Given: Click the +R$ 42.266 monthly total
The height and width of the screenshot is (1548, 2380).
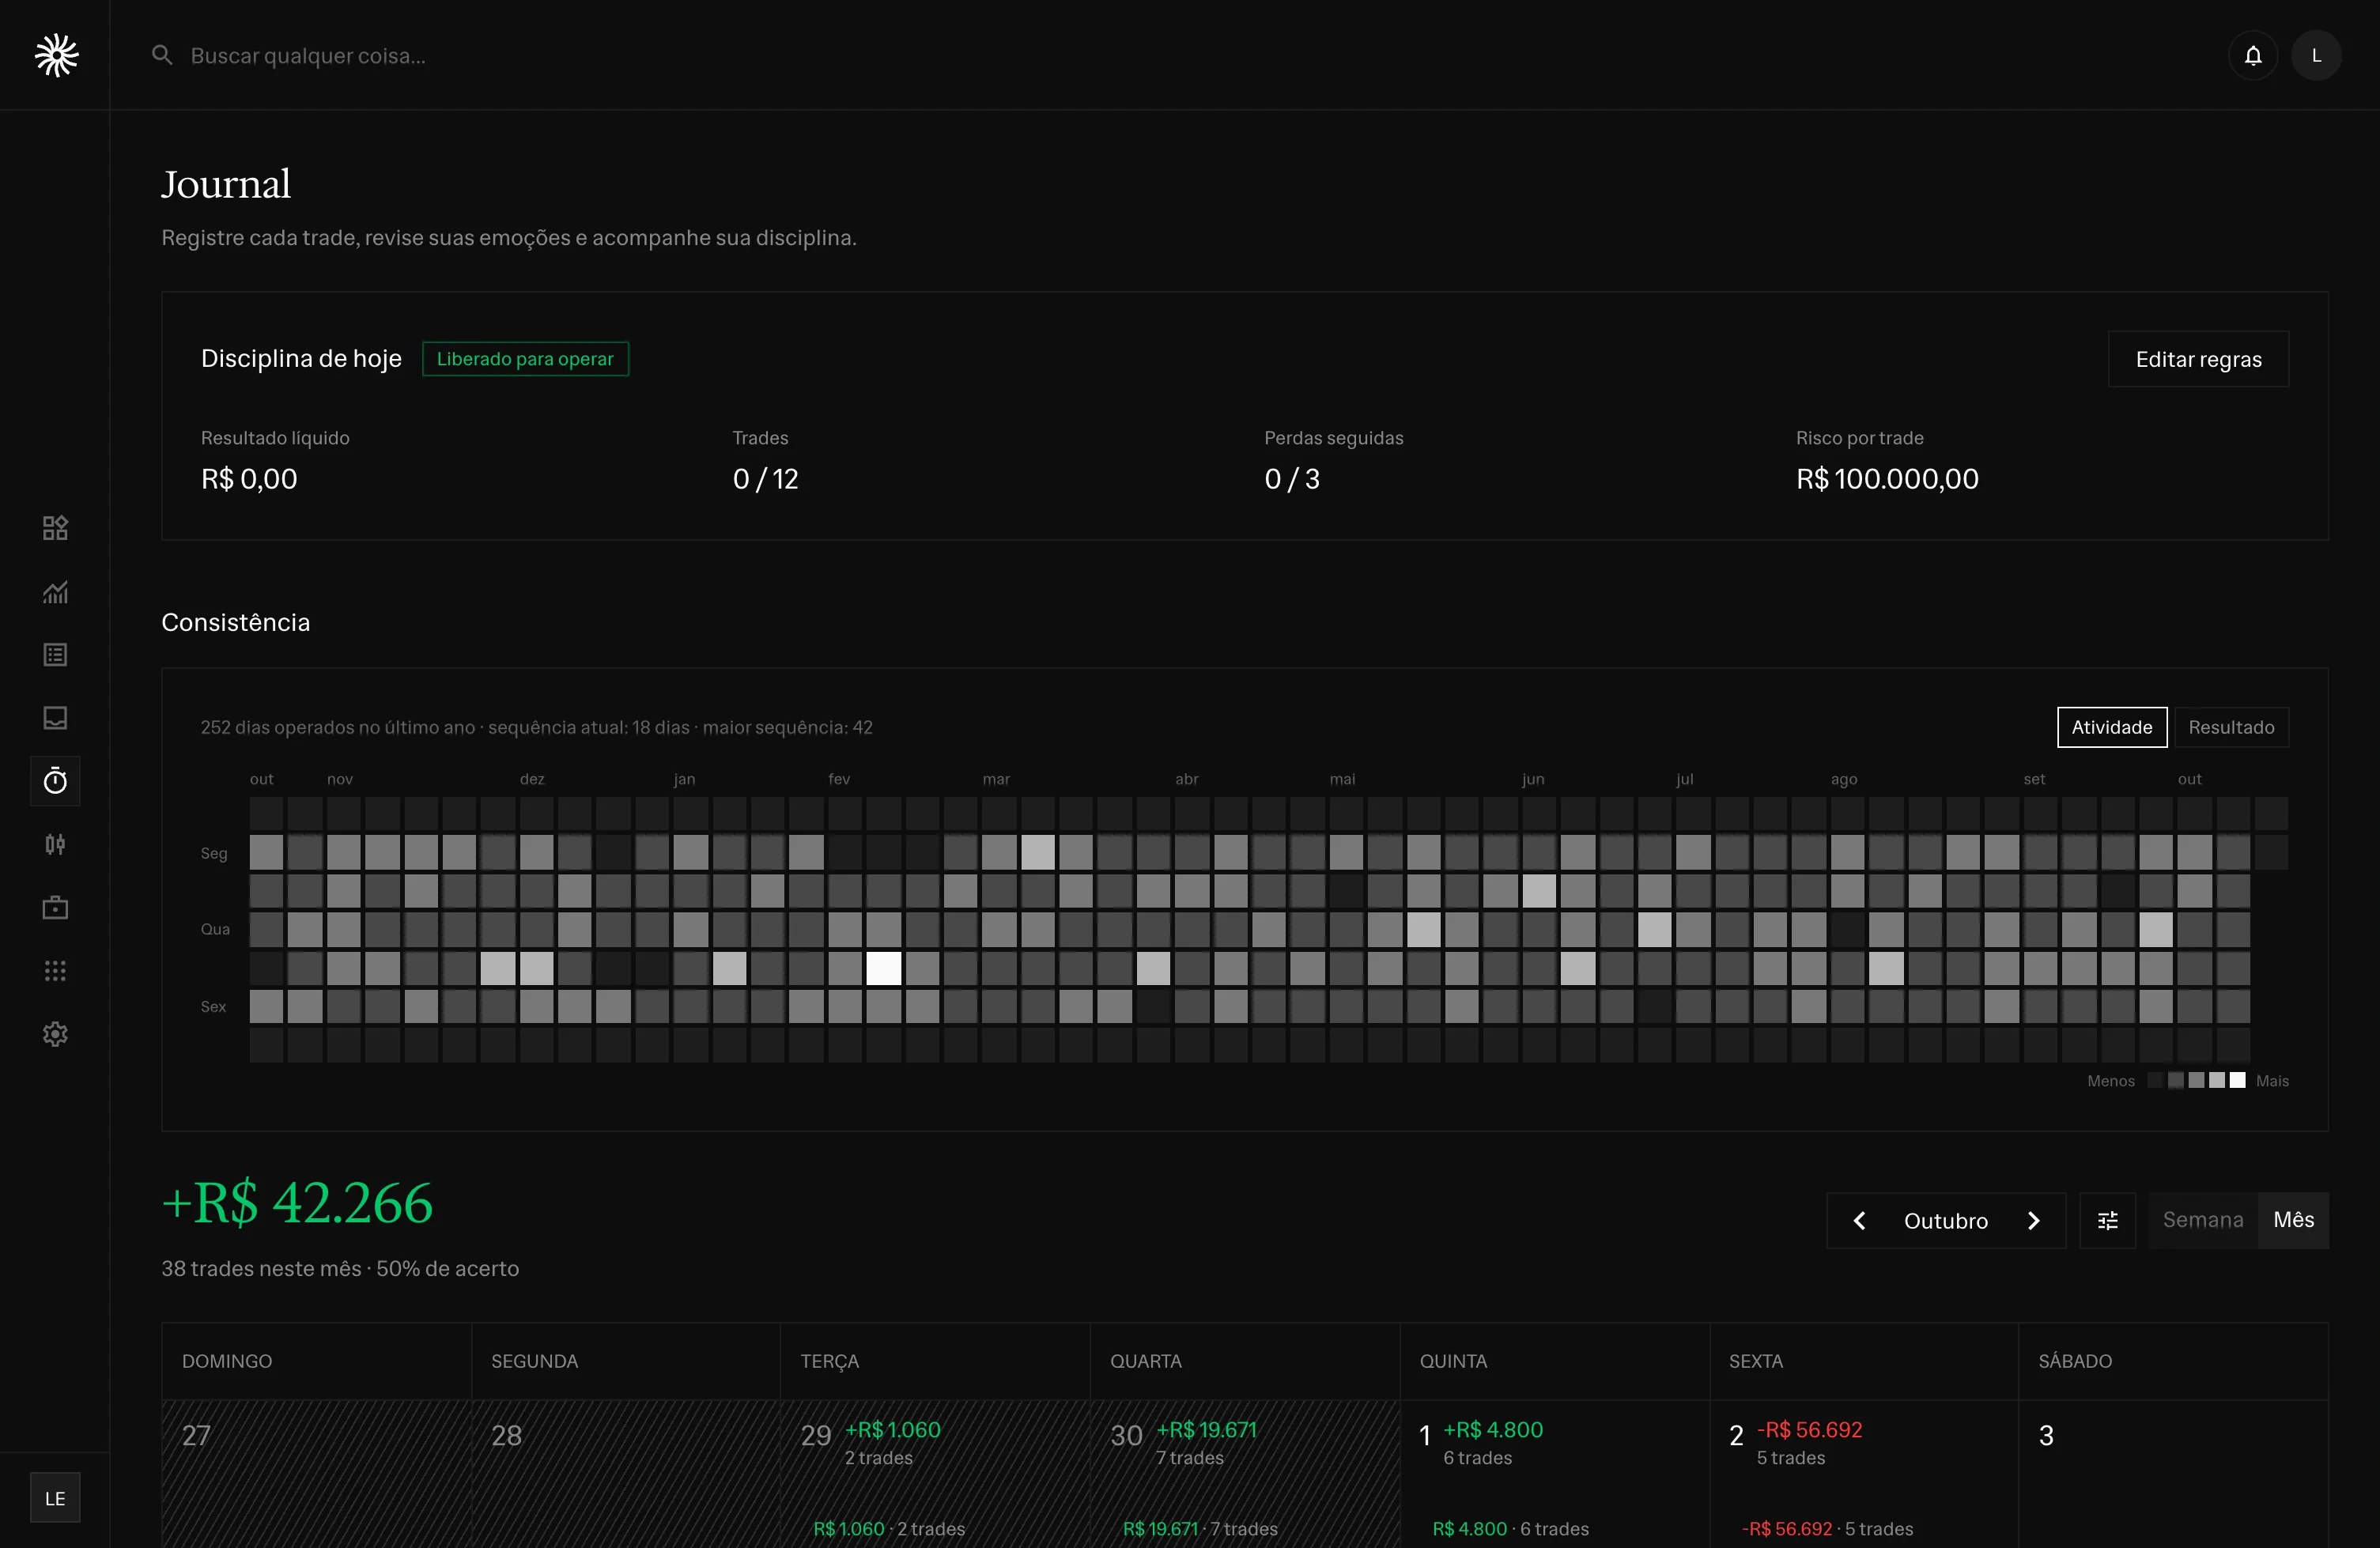Looking at the screenshot, I should pyautogui.click(x=297, y=1203).
